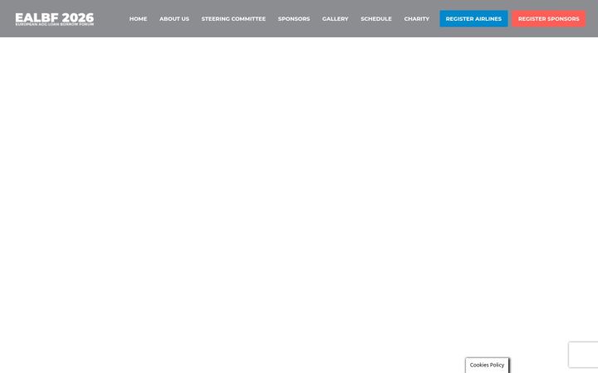This screenshot has width=598, height=373.
Task: Open the Cookies Policy tab
Action: (x=487, y=365)
